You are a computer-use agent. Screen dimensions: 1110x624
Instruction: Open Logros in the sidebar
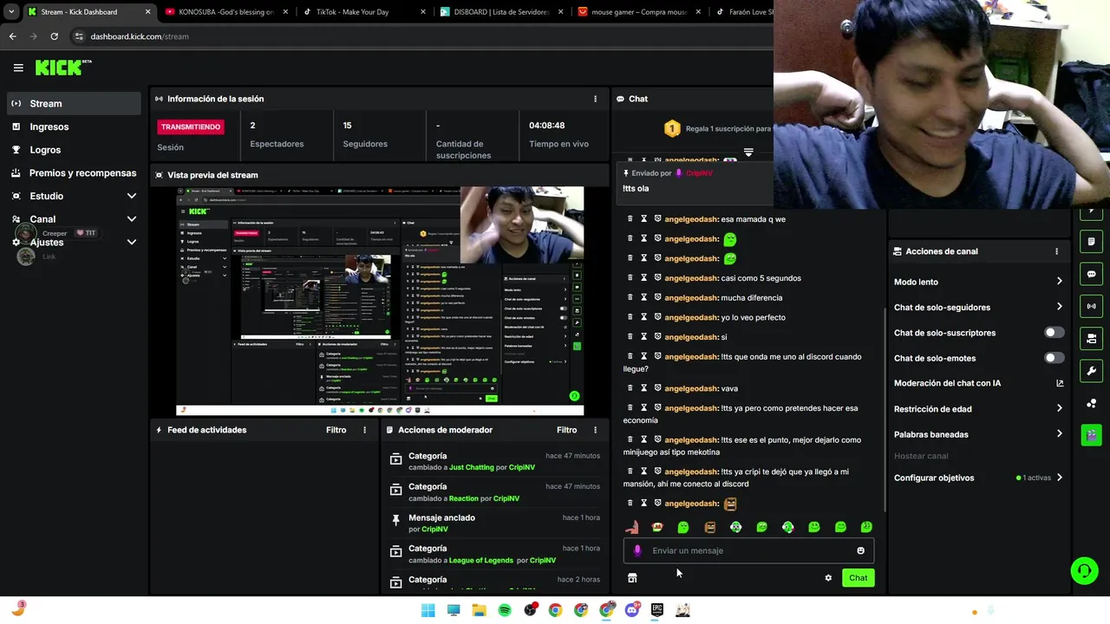74,150
